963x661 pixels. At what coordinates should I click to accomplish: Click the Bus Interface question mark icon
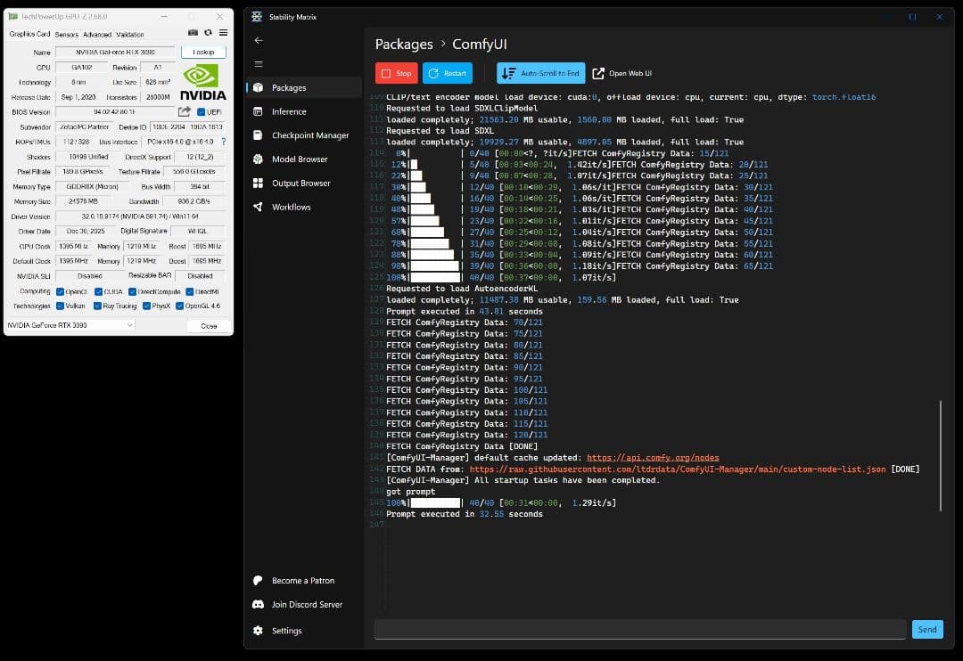coord(223,142)
